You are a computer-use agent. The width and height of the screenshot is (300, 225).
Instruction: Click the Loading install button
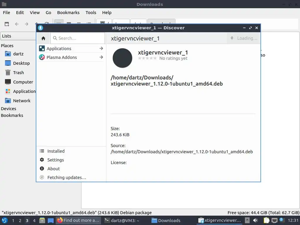tap(243, 38)
